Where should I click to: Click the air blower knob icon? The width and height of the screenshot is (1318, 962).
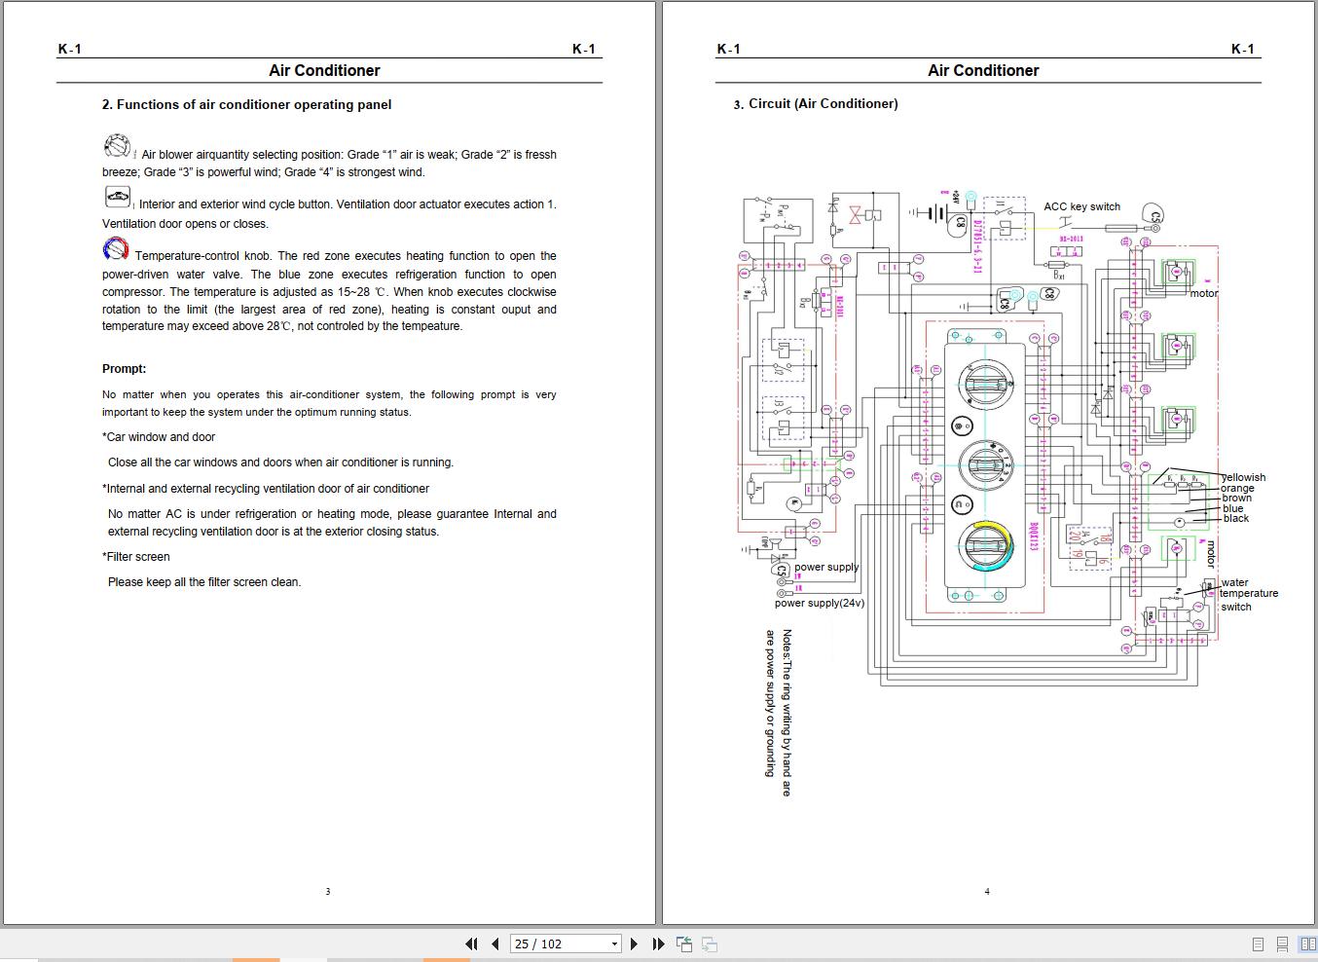117,147
